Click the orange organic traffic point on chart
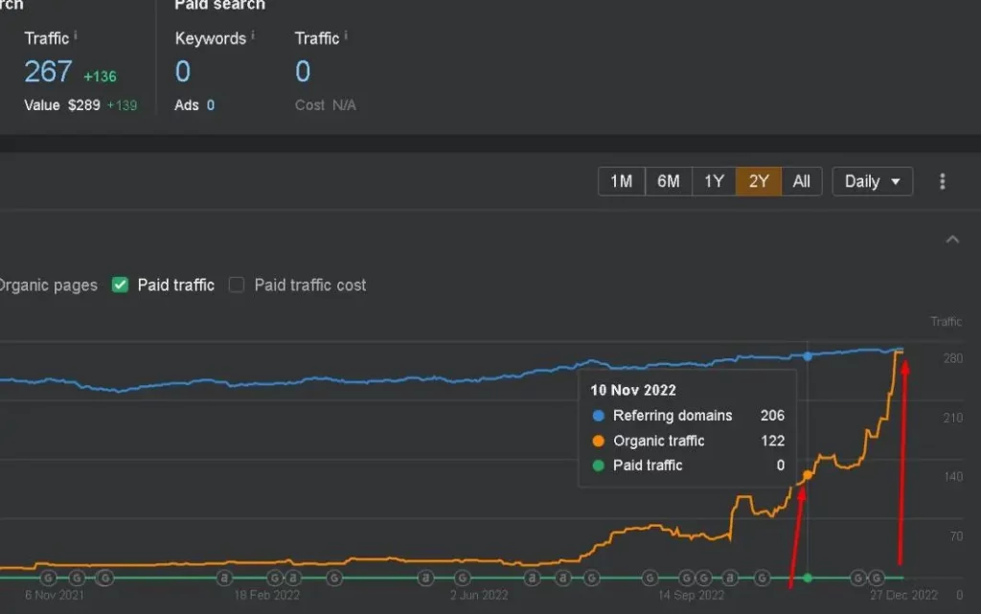Image resolution: width=981 pixels, height=614 pixels. click(x=808, y=474)
